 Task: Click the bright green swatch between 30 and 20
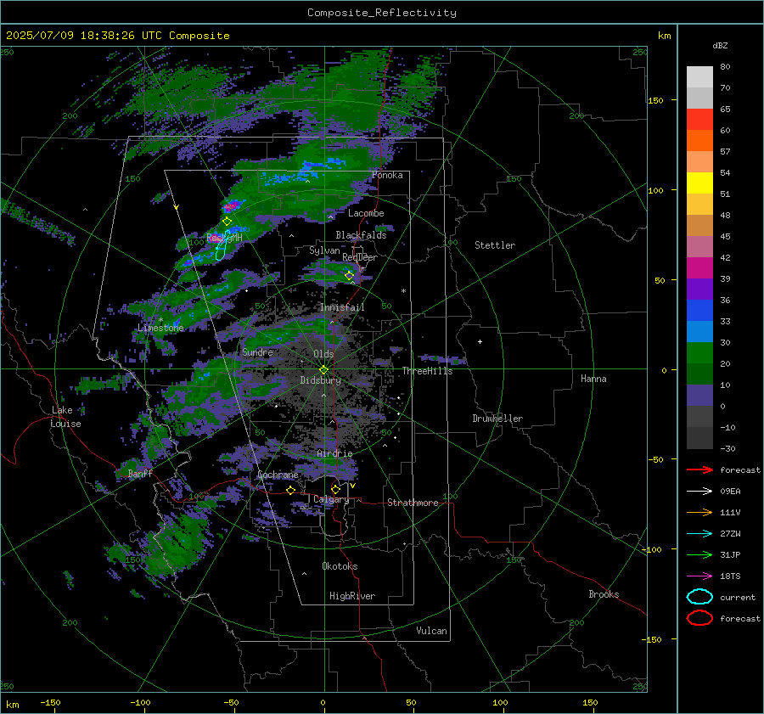[699, 352]
